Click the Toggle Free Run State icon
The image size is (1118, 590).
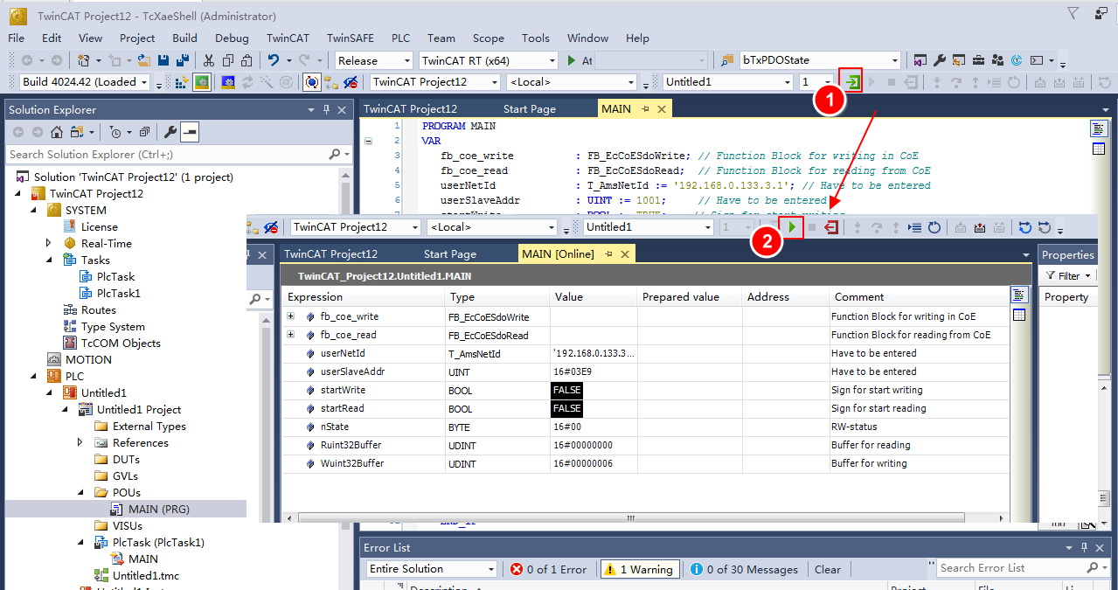(x=285, y=82)
